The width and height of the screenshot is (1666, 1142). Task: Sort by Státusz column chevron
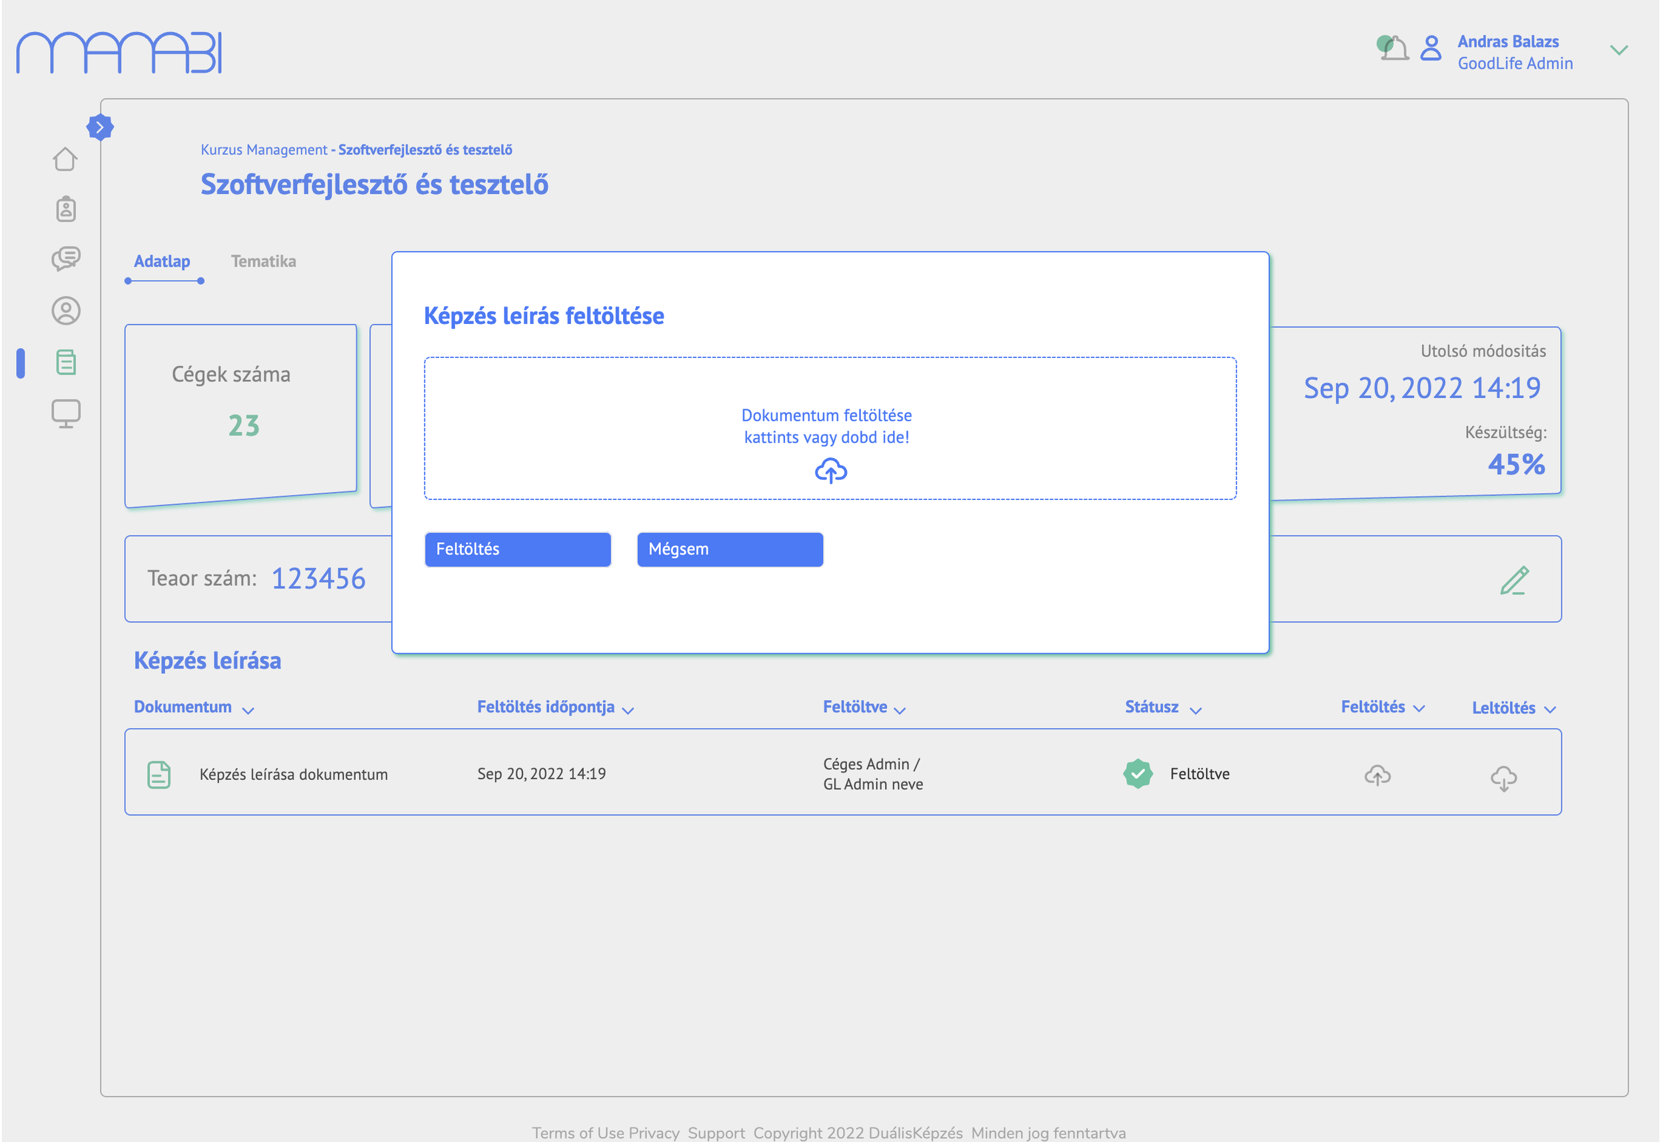point(1195,710)
